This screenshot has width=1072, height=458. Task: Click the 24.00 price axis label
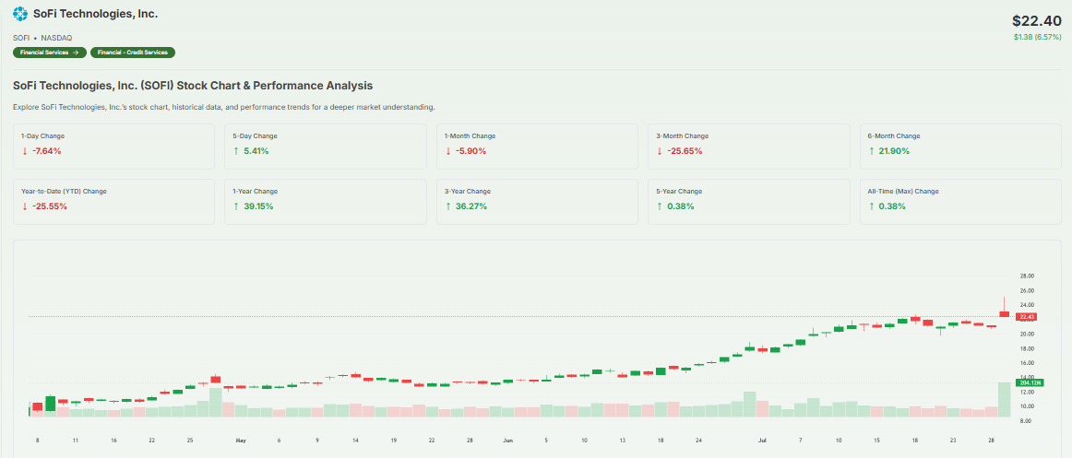(1026, 305)
